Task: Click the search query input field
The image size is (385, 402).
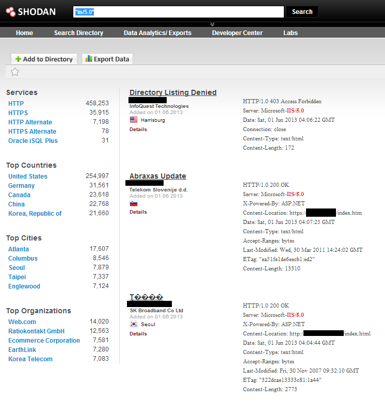Action: [179, 12]
